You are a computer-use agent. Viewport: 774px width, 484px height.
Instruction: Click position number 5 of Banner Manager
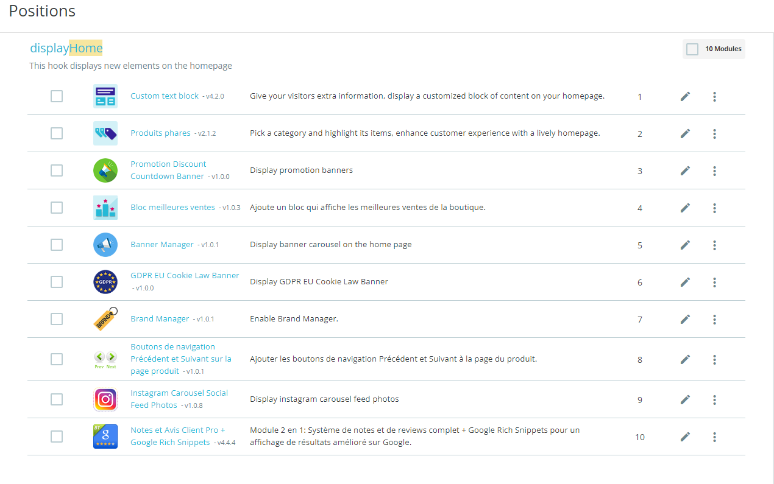click(640, 245)
